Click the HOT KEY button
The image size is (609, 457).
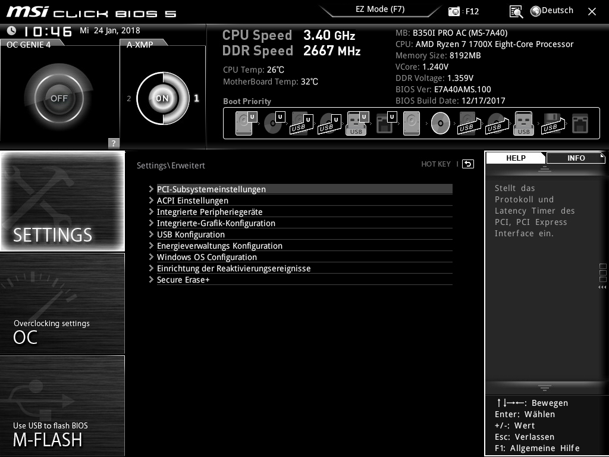click(436, 164)
